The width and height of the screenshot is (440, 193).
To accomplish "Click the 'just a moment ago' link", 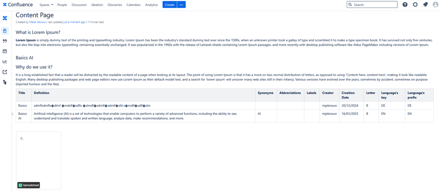I will point(74,22).
